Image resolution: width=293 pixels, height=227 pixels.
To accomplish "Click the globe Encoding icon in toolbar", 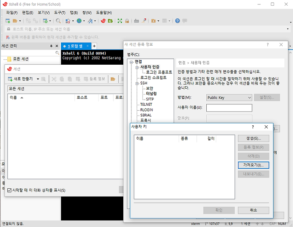I will click(x=79, y=21).
